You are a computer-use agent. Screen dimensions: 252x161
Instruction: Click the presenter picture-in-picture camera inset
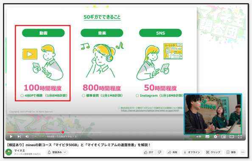pyautogui.click(x=213, y=114)
